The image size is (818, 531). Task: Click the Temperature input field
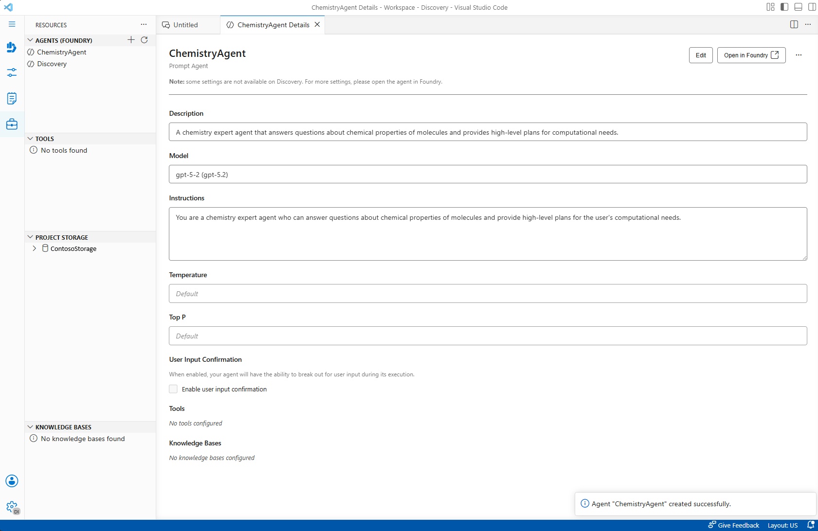(488, 294)
